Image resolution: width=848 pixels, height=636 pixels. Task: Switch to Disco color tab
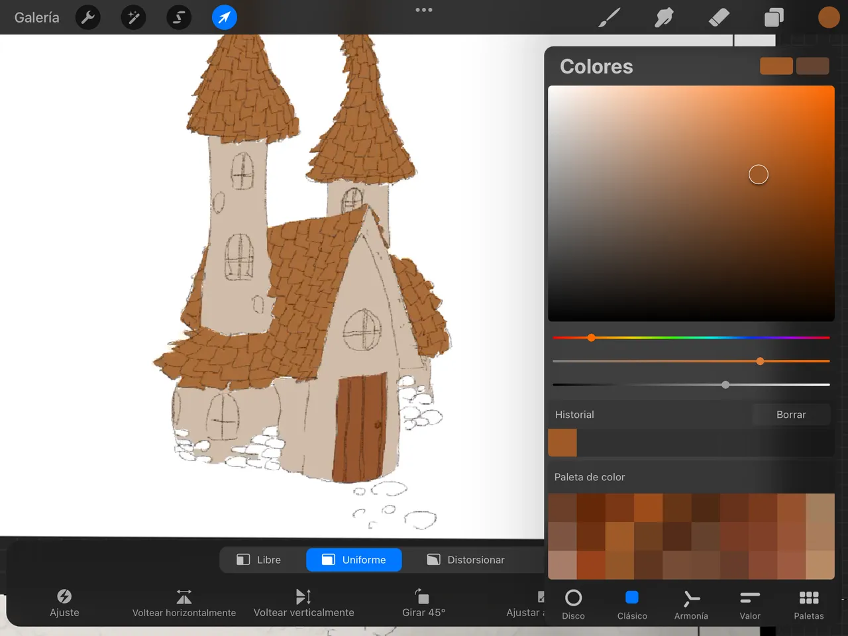(573, 605)
